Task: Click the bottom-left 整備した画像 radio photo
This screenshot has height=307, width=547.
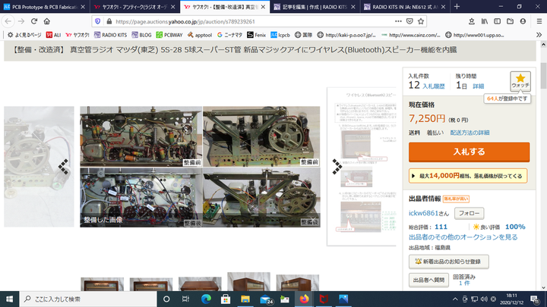Action: coord(141,197)
